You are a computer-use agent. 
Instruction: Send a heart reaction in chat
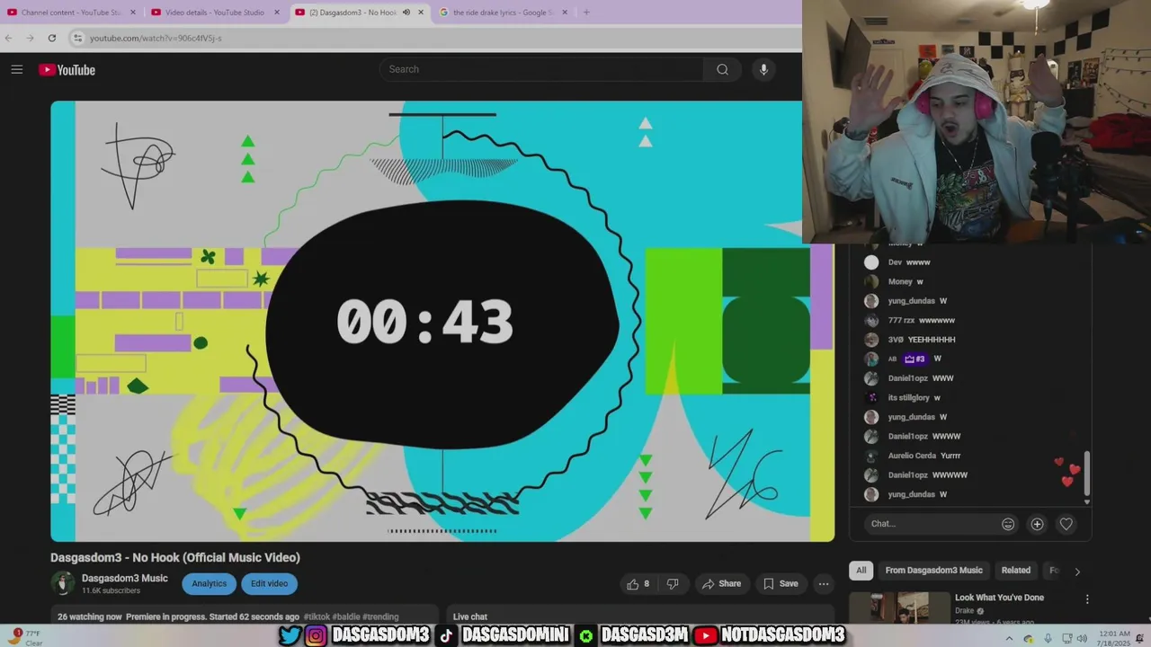[x=1066, y=524]
